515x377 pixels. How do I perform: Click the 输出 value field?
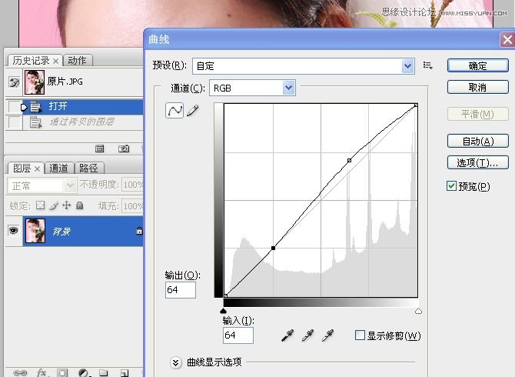(x=181, y=290)
